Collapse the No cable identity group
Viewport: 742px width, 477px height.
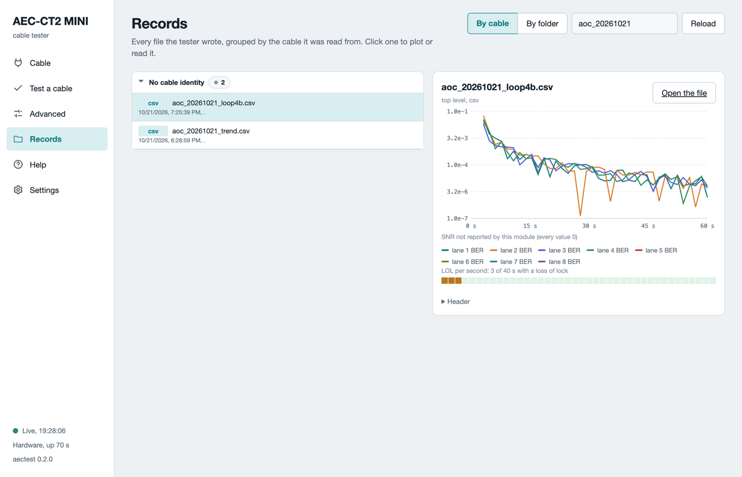(x=141, y=82)
